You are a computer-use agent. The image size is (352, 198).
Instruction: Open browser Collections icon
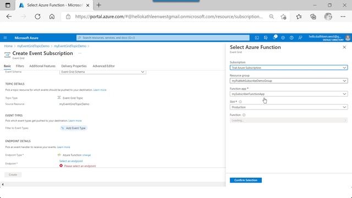313,16
